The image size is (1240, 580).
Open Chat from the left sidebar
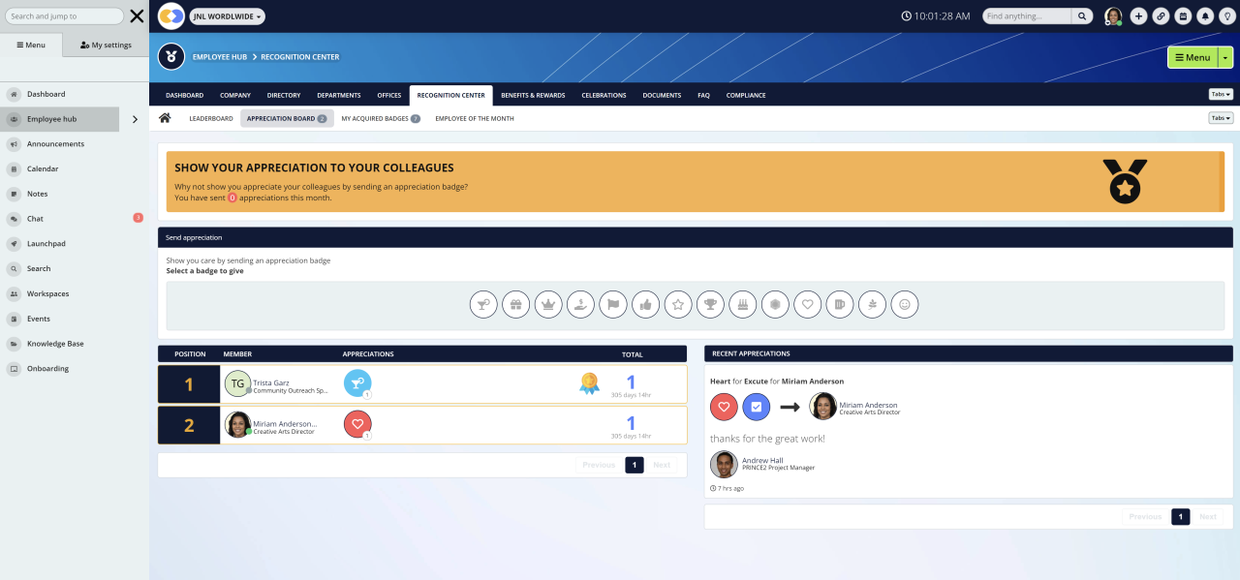pyautogui.click(x=35, y=218)
